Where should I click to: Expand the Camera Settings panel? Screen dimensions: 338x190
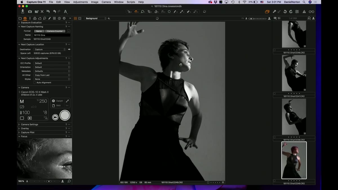point(19,125)
